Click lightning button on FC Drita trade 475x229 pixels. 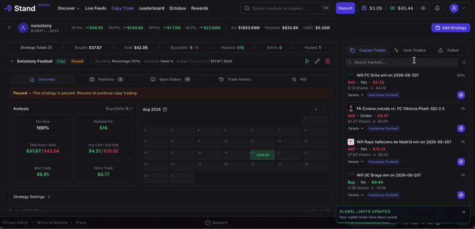pyautogui.click(x=461, y=95)
